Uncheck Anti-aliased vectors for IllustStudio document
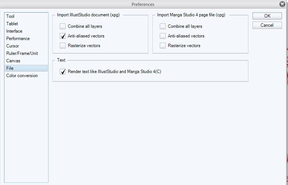The height and width of the screenshot is (185, 288). pyautogui.click(x=63, y=36)
